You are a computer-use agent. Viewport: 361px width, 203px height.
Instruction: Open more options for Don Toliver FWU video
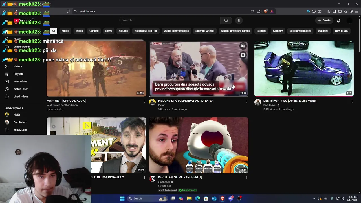pos(352,101)
